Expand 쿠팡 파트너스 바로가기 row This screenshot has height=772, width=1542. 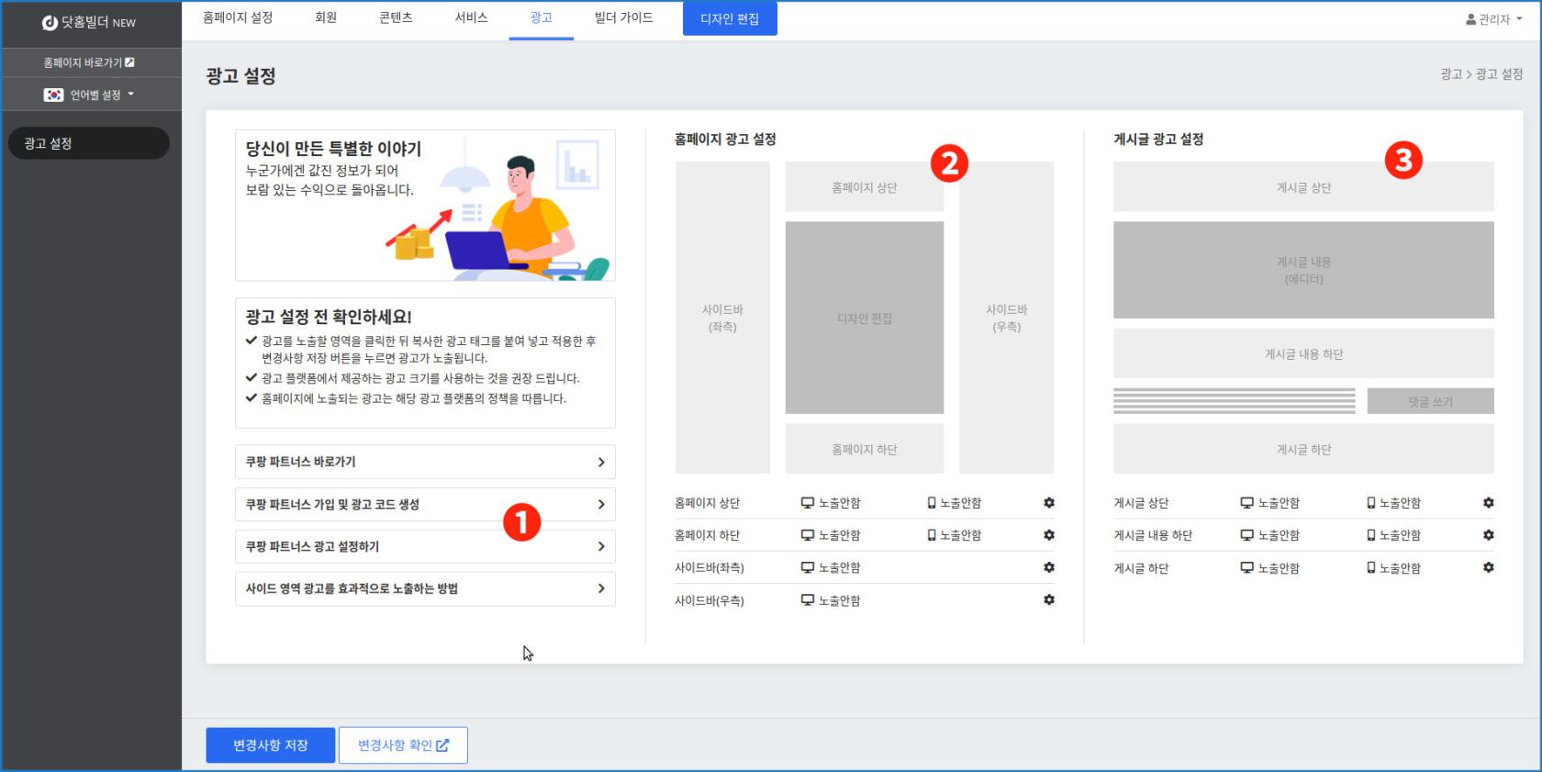425,462
